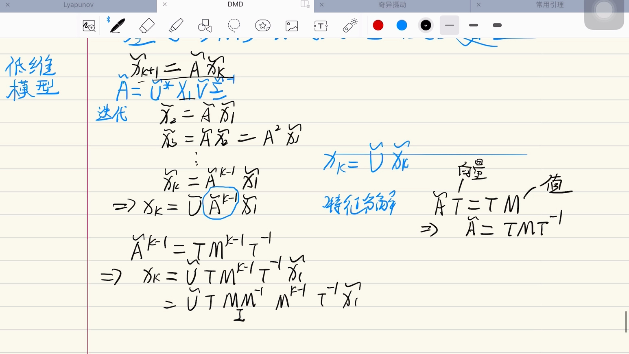Pick the Highlighter tool
Image resolution: width=629 pixels, height=354 pixels.
[x=176, y=25]
